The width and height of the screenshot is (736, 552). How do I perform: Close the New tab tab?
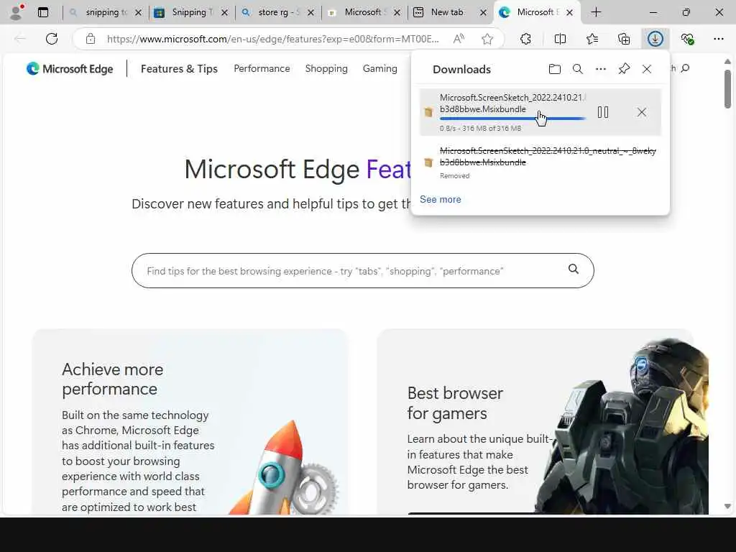(x=483, y=13)
